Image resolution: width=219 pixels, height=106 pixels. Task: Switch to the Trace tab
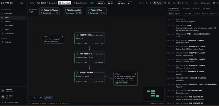(186, 8)
